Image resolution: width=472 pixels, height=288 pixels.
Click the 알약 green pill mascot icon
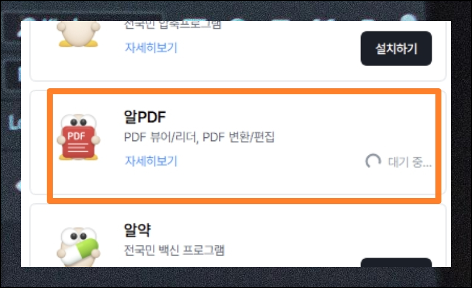pyautogui.click(x=79, y=247)
